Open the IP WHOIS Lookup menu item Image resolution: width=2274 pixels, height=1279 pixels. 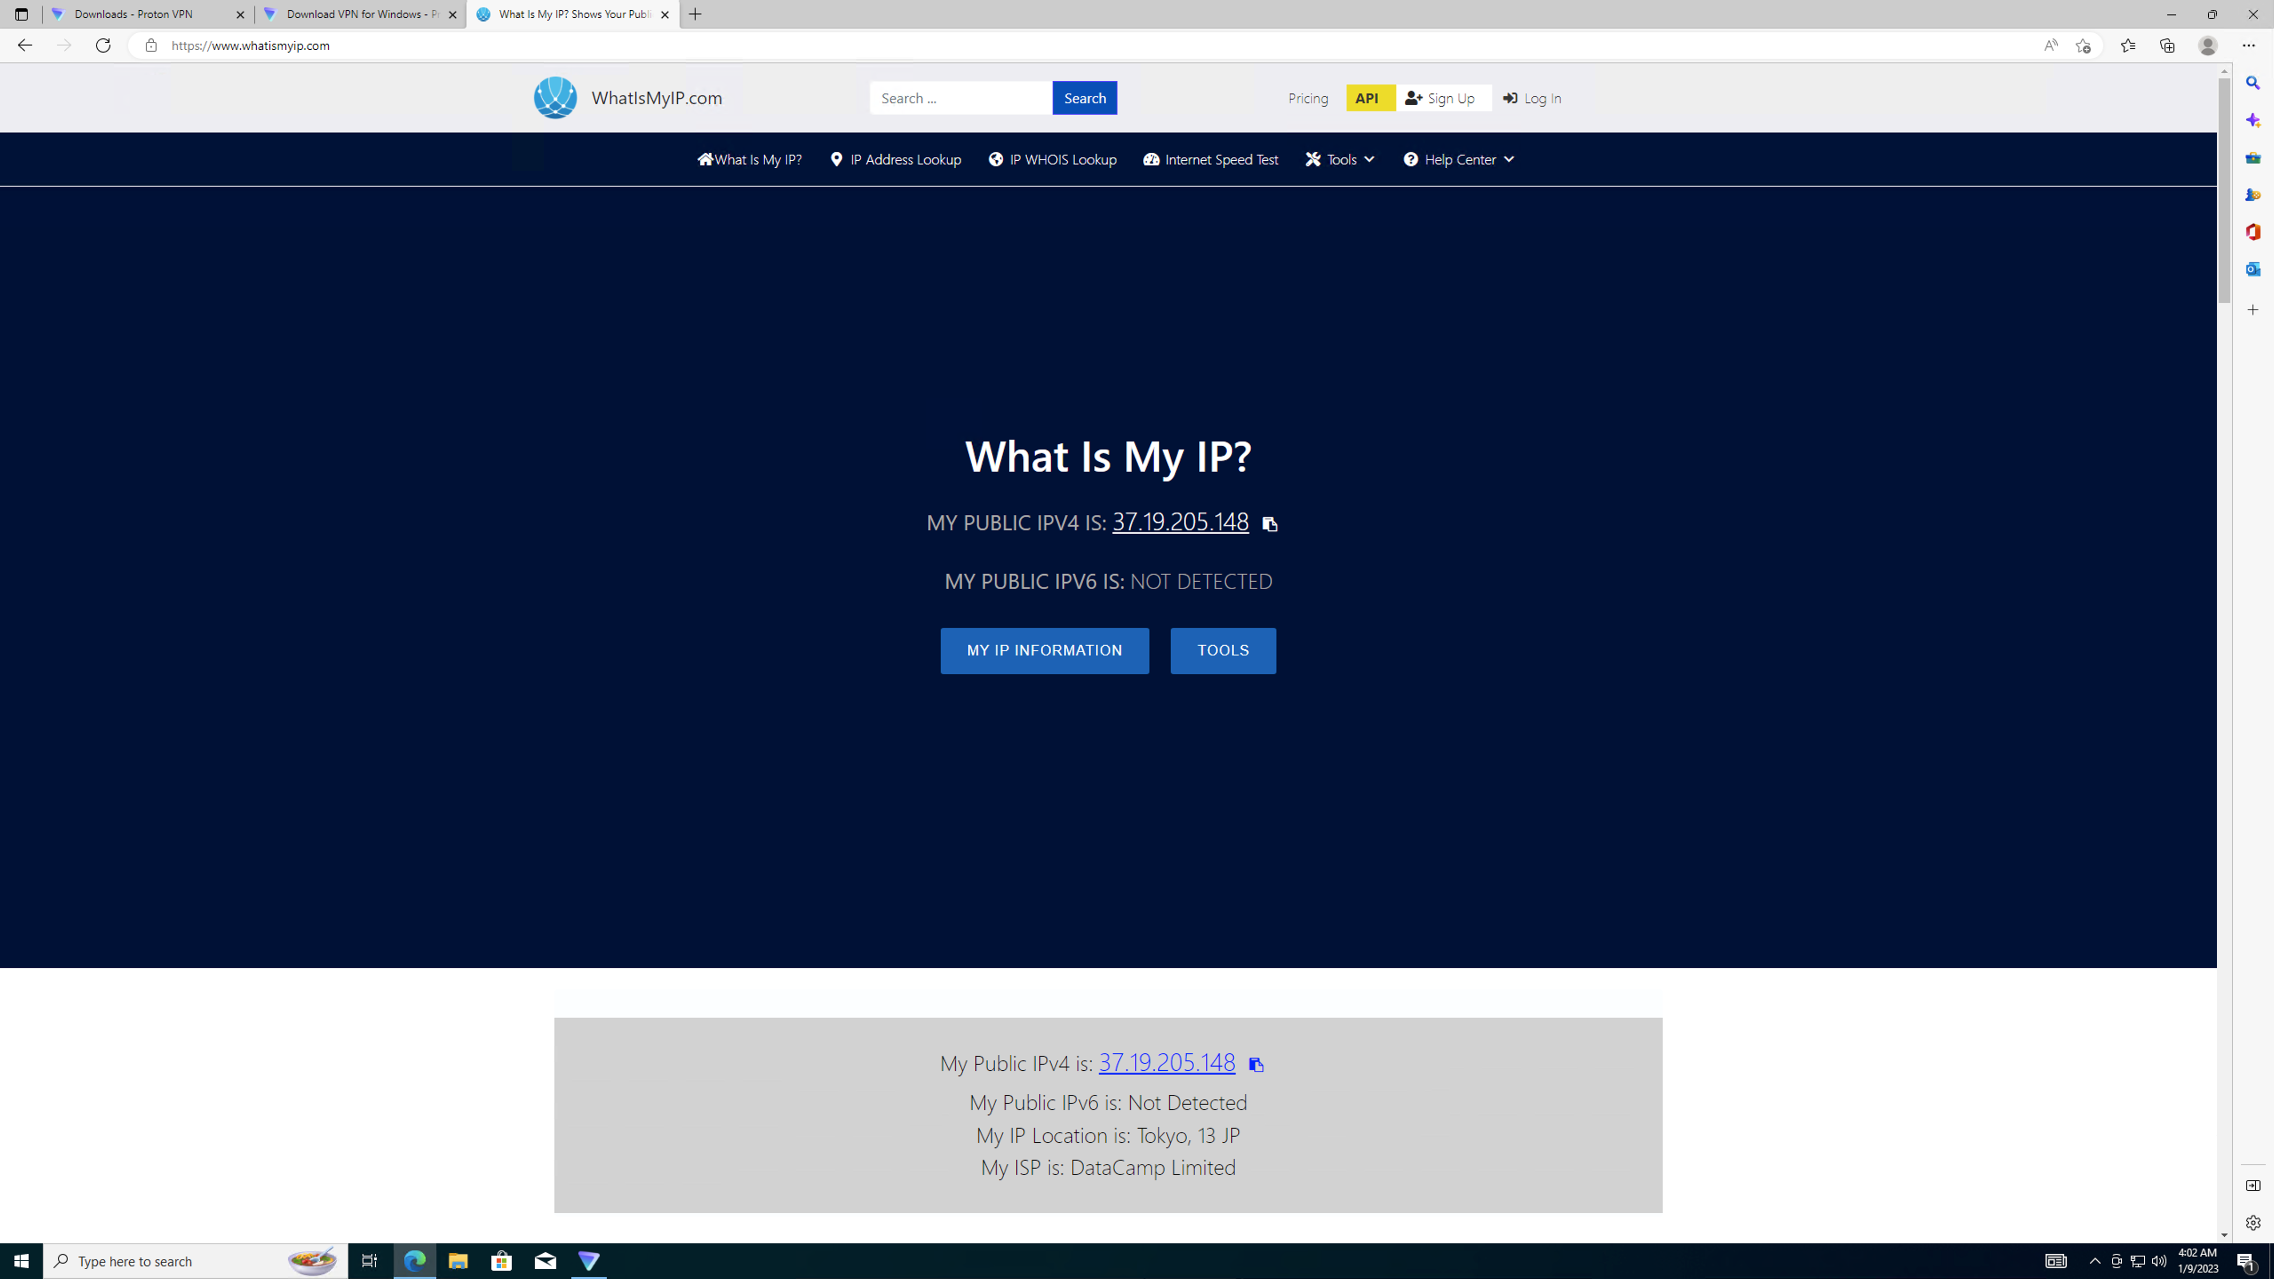pos(1052,160)
